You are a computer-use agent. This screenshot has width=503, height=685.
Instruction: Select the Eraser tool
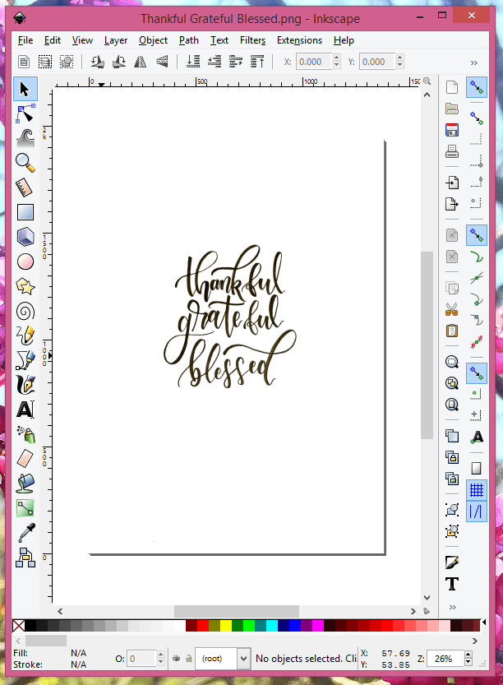coord(25,459)
